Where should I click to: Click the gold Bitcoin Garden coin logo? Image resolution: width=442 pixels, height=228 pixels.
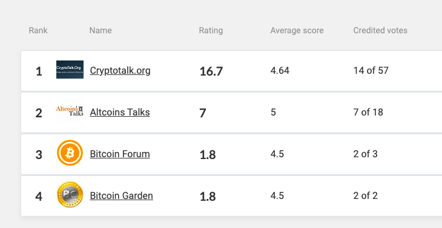(x=70, y=195)
